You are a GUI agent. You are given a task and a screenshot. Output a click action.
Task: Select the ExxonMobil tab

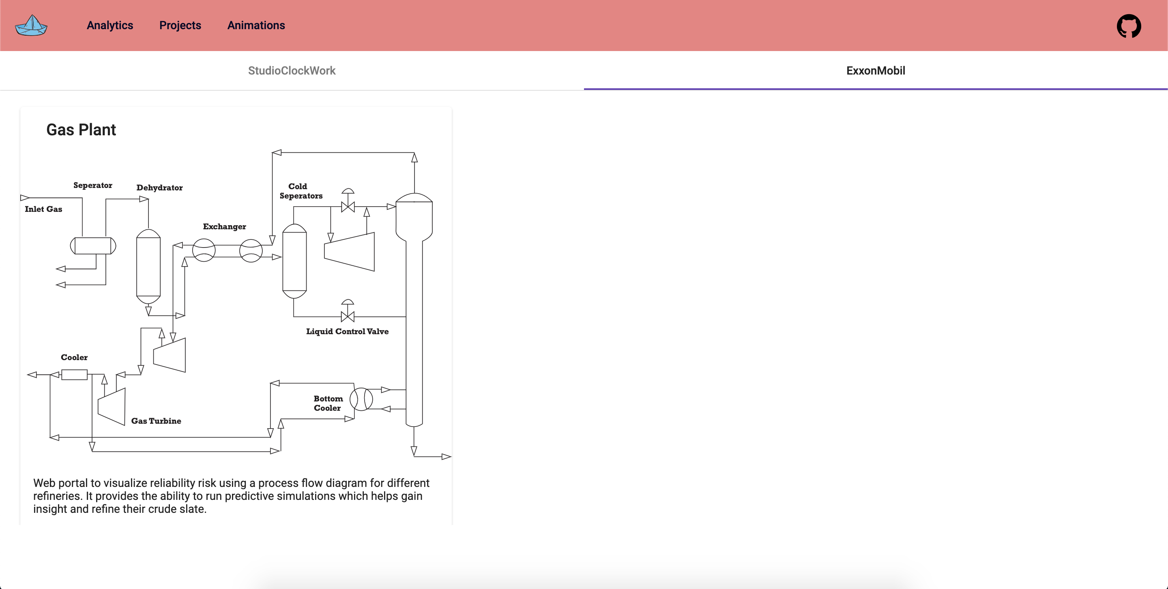[876, 70]
